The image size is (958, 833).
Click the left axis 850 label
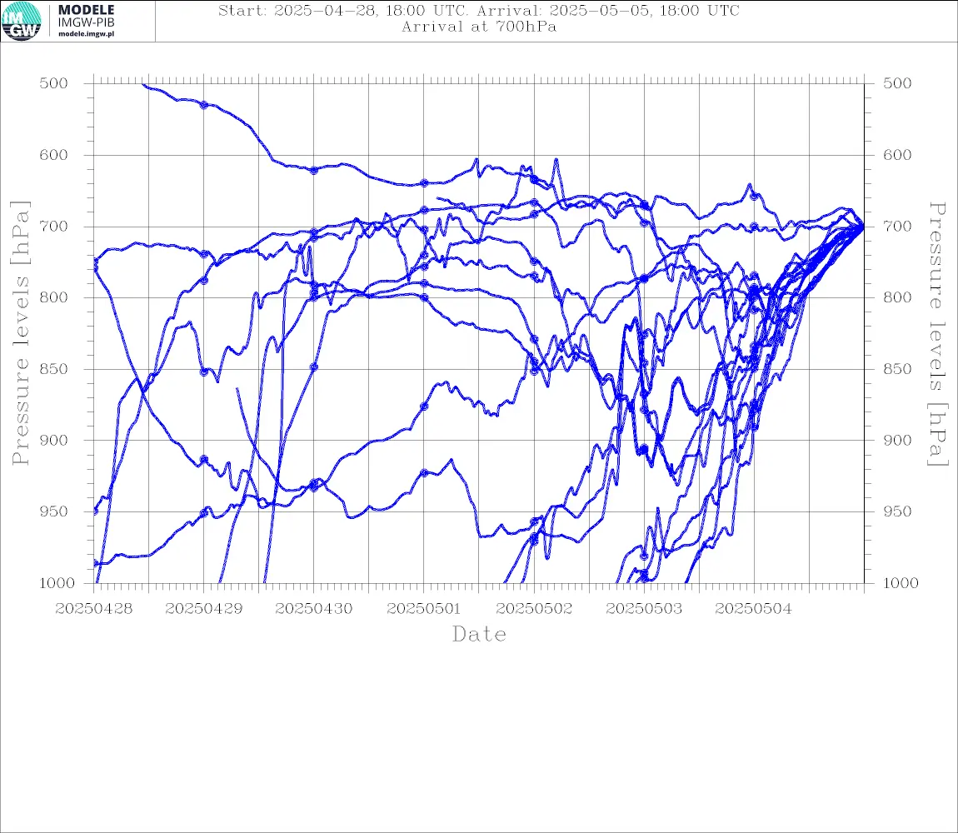54,369
